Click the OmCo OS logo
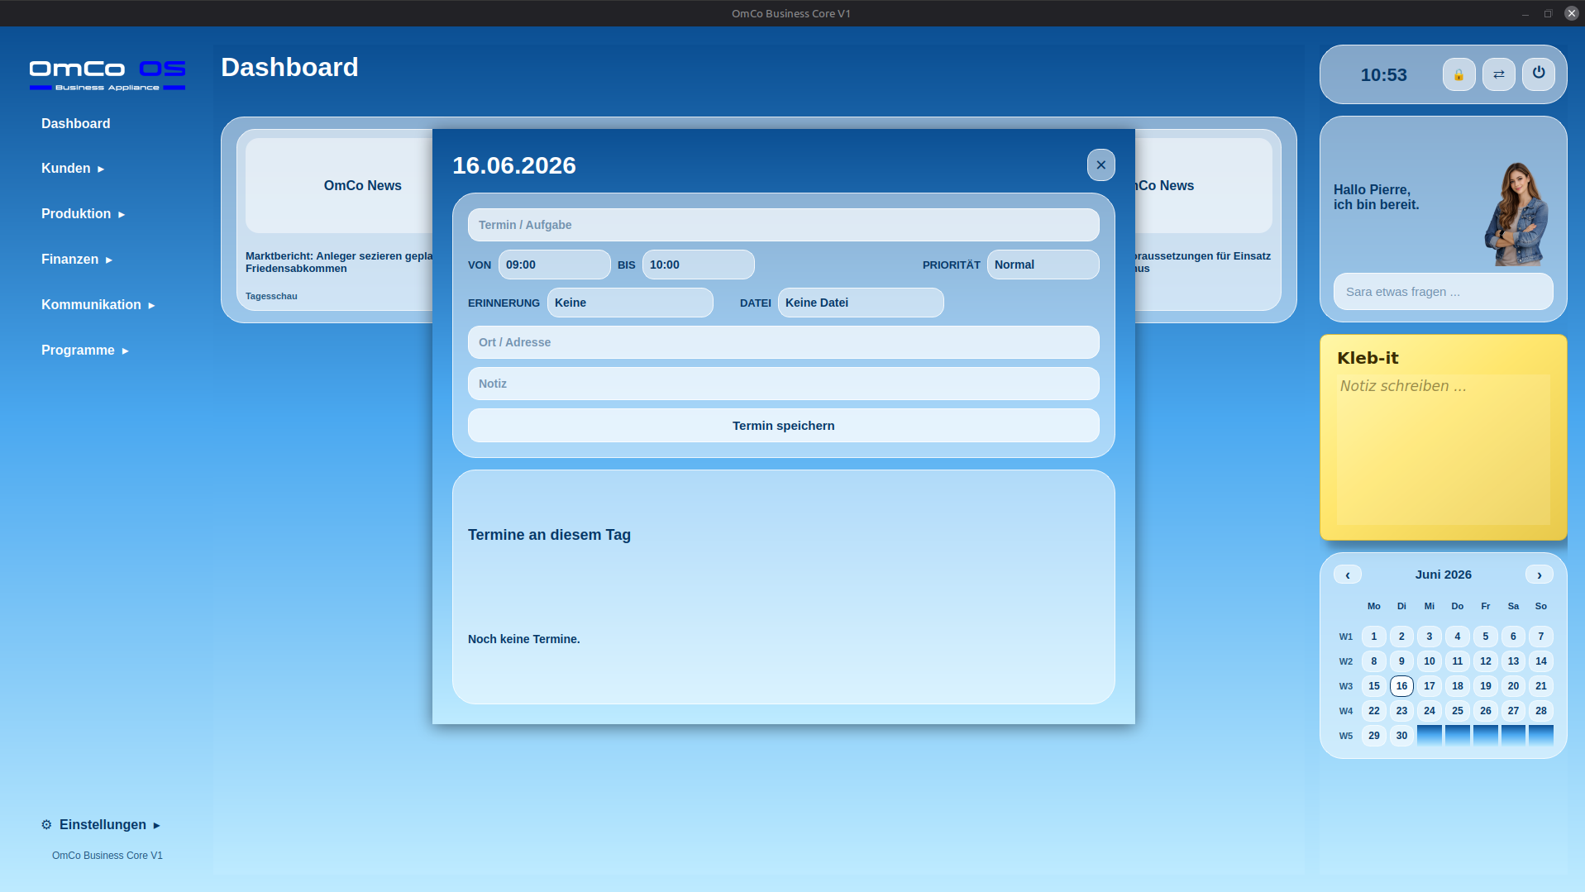 pyautogui.click(x=107, y=75)
